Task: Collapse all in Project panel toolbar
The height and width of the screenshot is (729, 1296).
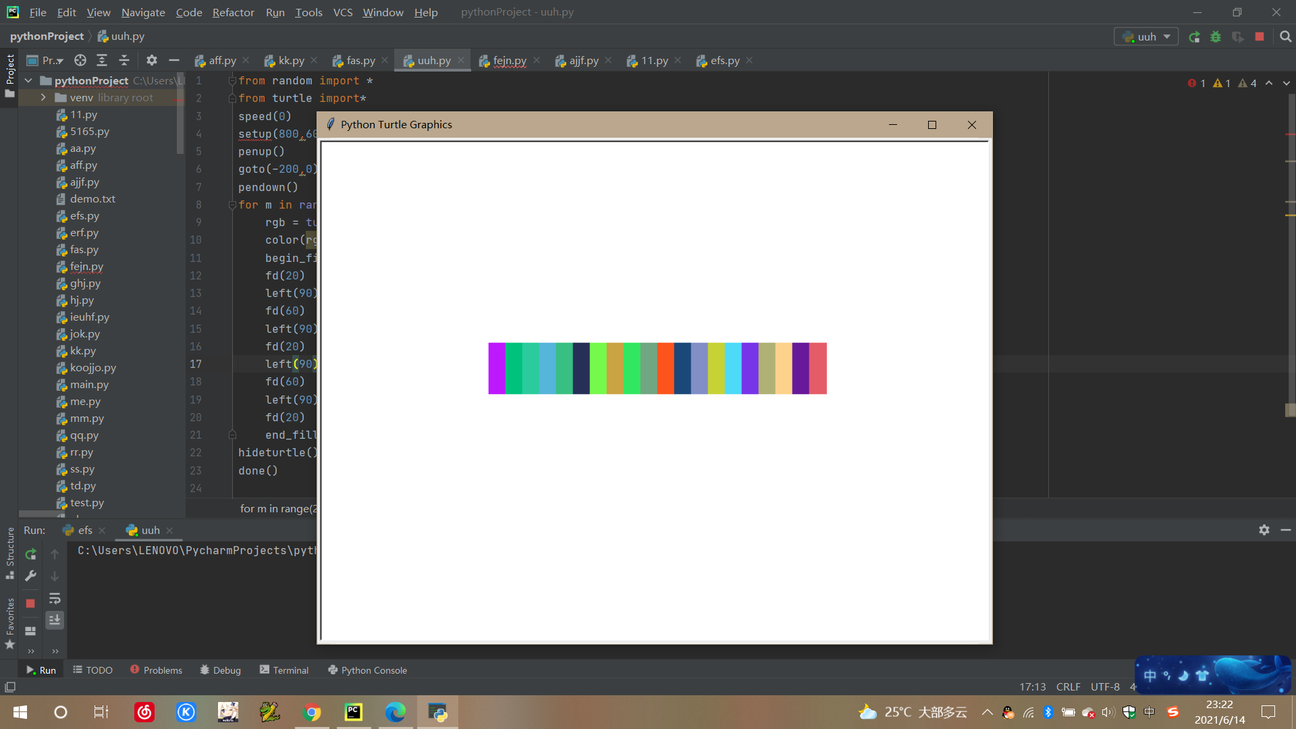Action: click(x=124, y=61)
